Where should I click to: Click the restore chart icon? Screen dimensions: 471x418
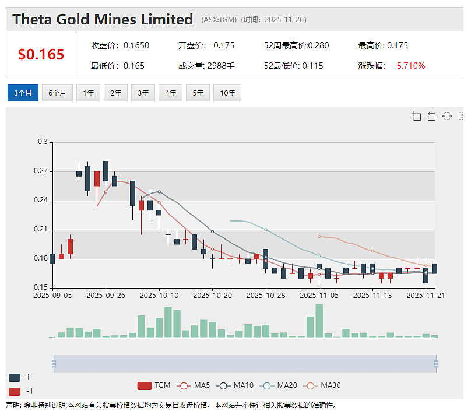pos(447,116)
